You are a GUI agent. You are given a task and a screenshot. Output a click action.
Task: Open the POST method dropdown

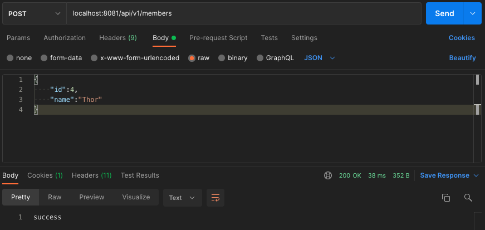coord(35,13)
